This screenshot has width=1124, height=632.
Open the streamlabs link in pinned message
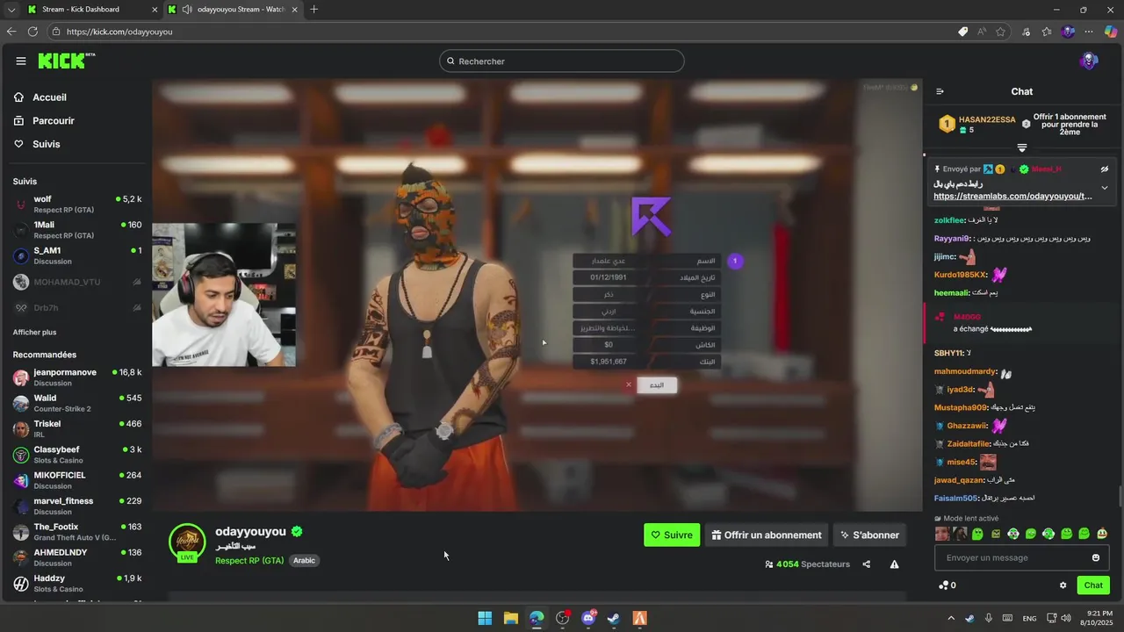pyautogui.click(x=1013, y=197)
